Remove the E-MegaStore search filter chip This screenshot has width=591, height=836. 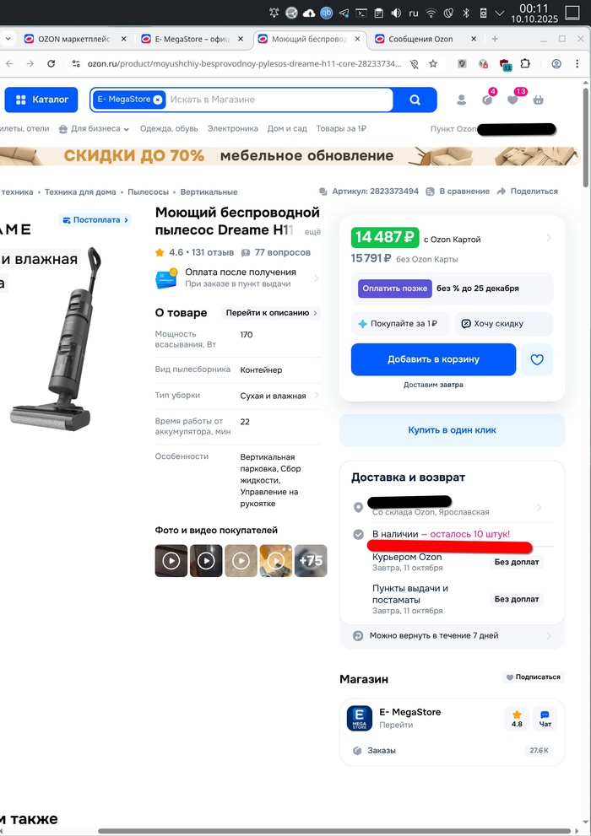click(x=158, y=100)
